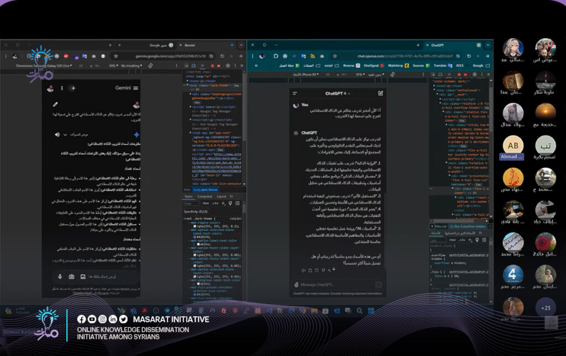Image resolution: width=566 pixels, height=356 pixels.
Task: Click color swatch beside first #4285f4 value
Action: point(195,237)
